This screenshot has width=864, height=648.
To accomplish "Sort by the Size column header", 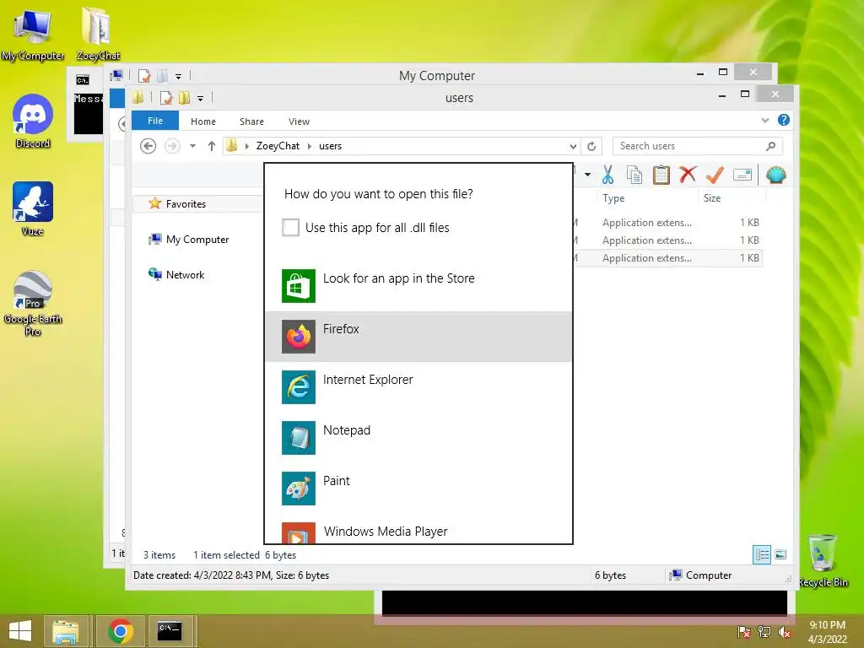I will tap(712, 197).
